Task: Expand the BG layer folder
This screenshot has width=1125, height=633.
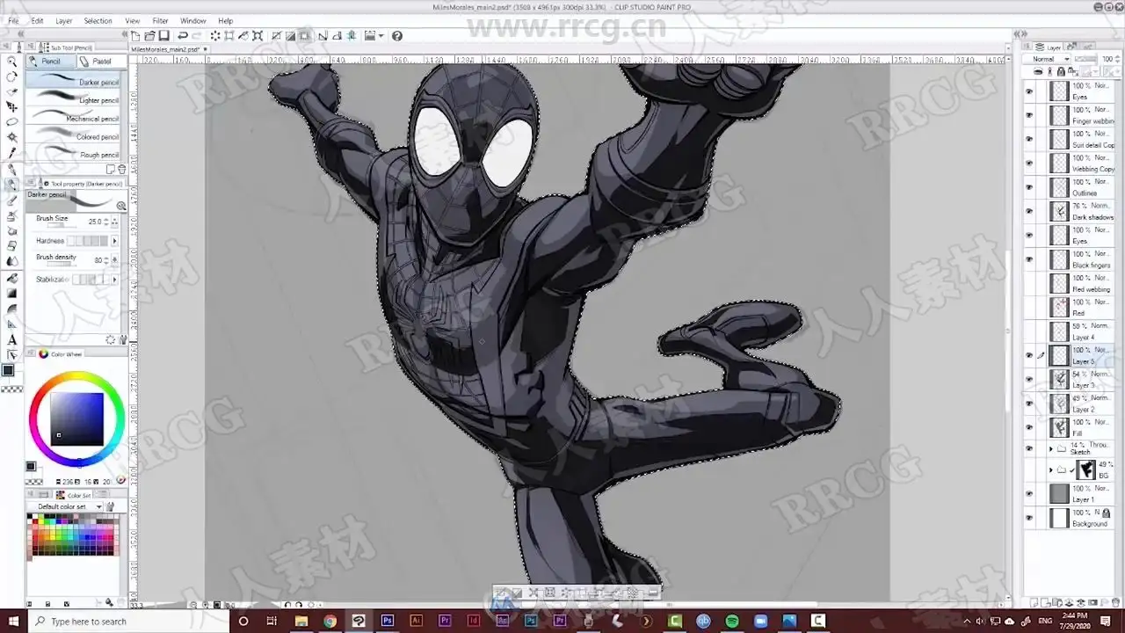Action: click(1051, 470)
